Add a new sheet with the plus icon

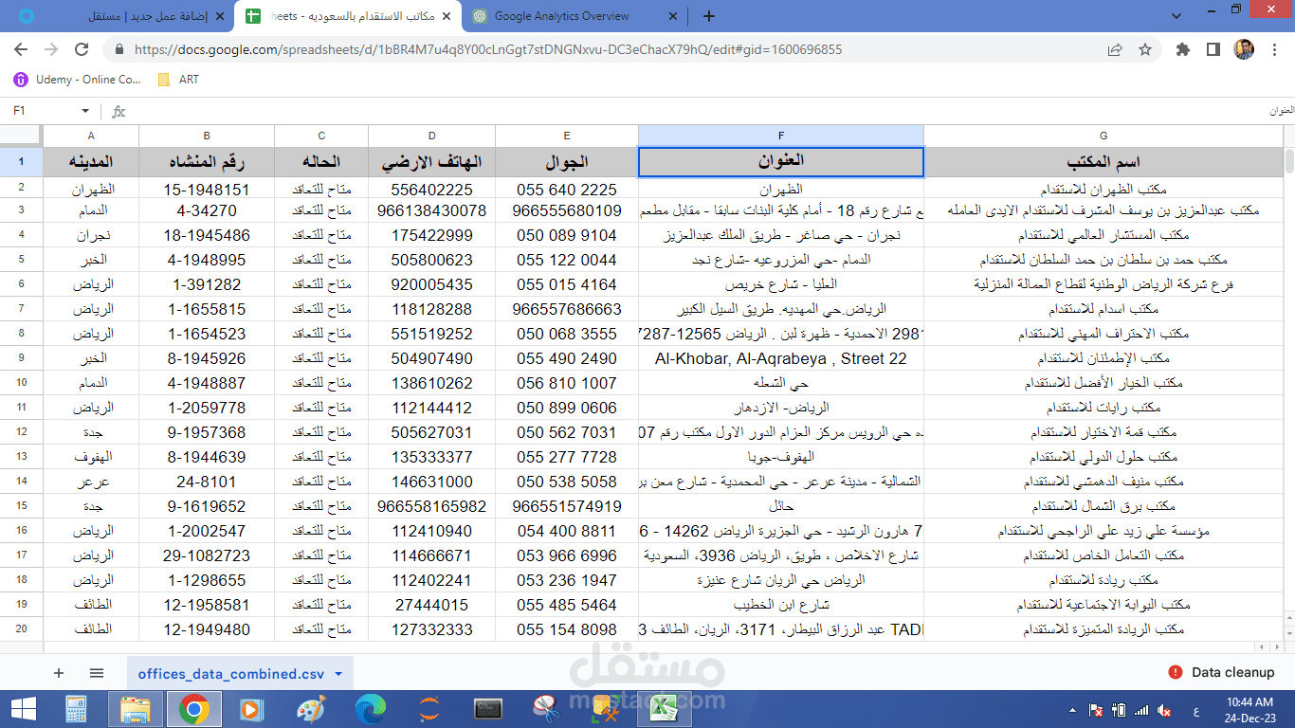tap(59, 673)
